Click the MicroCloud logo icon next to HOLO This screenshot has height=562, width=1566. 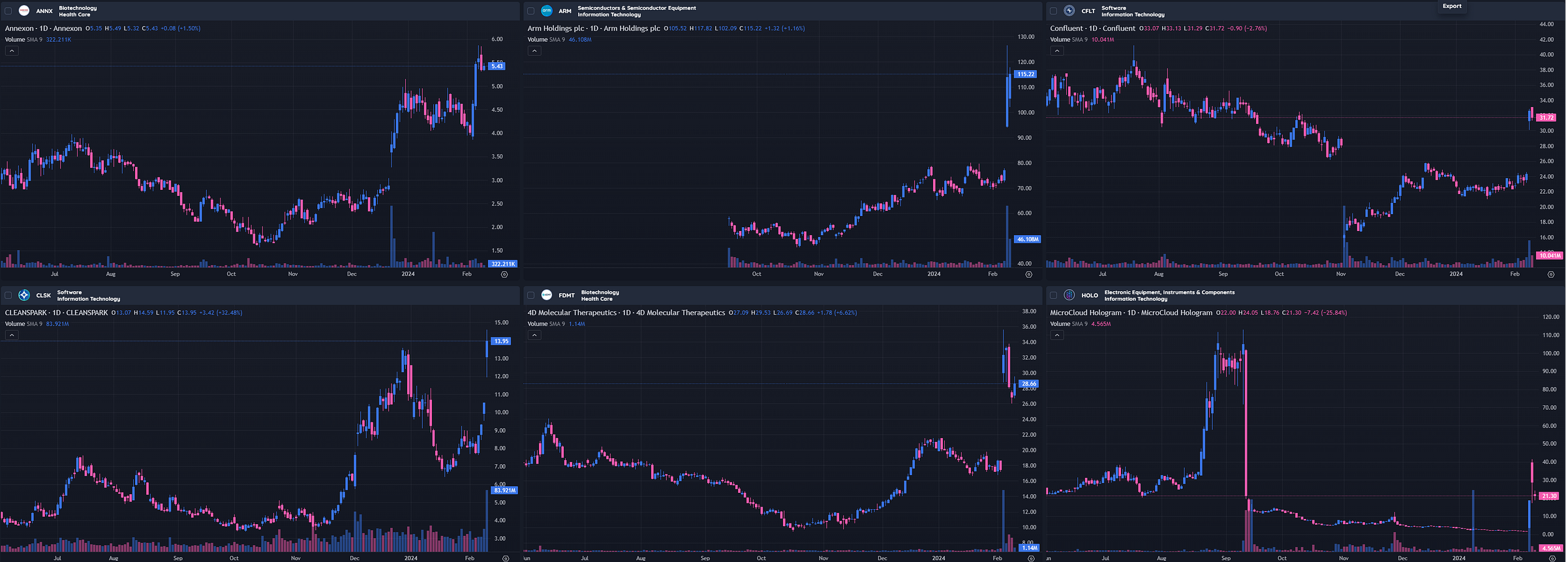pos(1069,295)
